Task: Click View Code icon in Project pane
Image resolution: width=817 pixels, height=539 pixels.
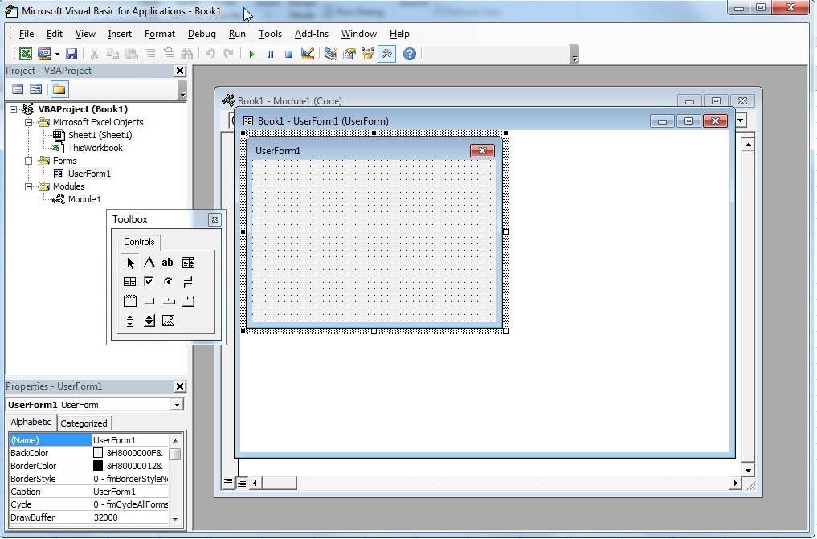Action: click(18, 89)
